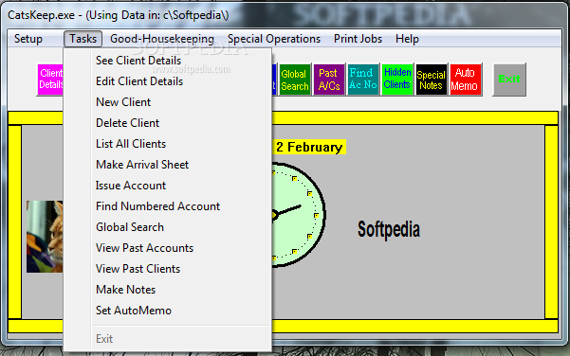Open the Hidden Clients toolbar button
This screenshot has width=570, height=356.
tap(397, 80)
